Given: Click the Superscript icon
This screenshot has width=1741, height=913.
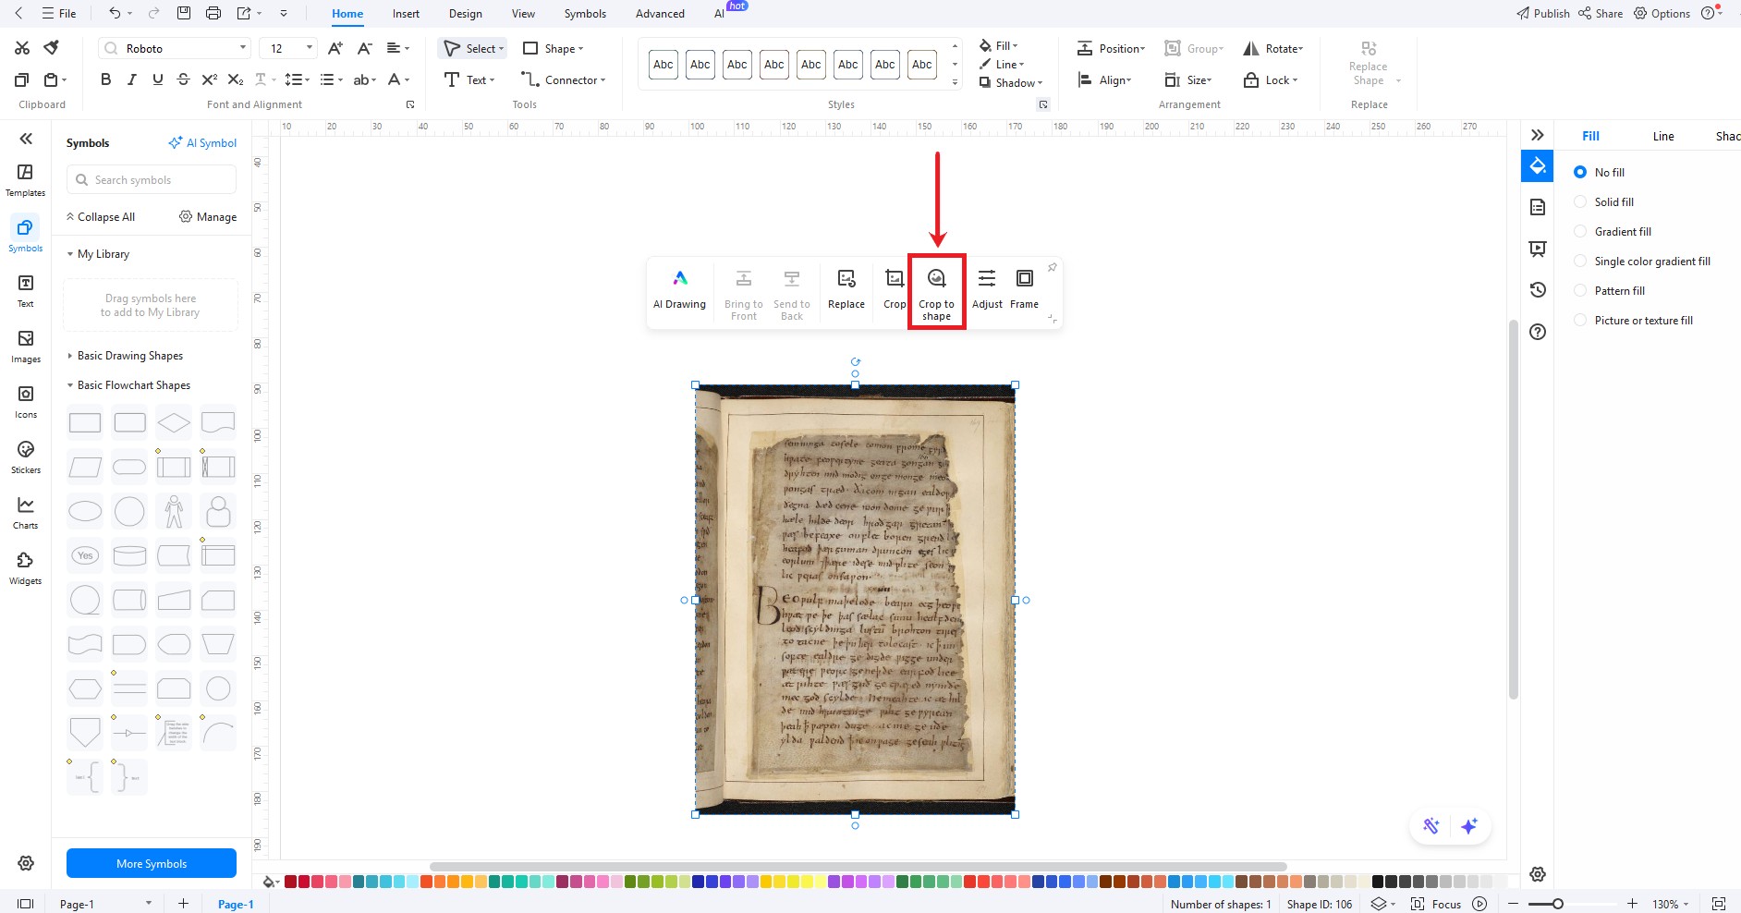Looking at the screenshot, I should pos(210,79).
